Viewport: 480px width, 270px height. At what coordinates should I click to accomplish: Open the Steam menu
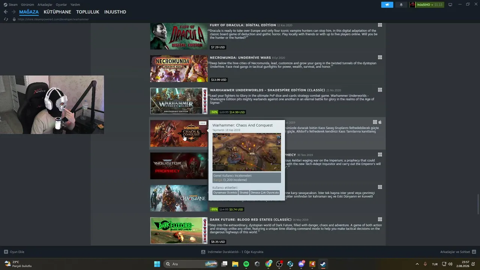[10, 4]
